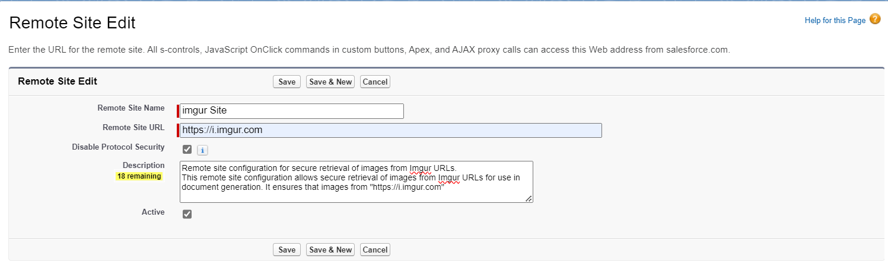Click the Active field label
This screenshot has height=262, width=888.
coord(153,212)
